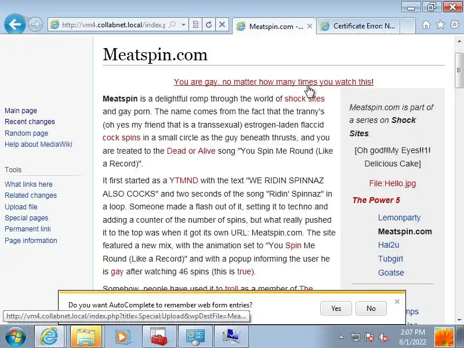Open Windows Explorer from the taskbar
Viewport: 464px width, 348px height.
(86, 336)
